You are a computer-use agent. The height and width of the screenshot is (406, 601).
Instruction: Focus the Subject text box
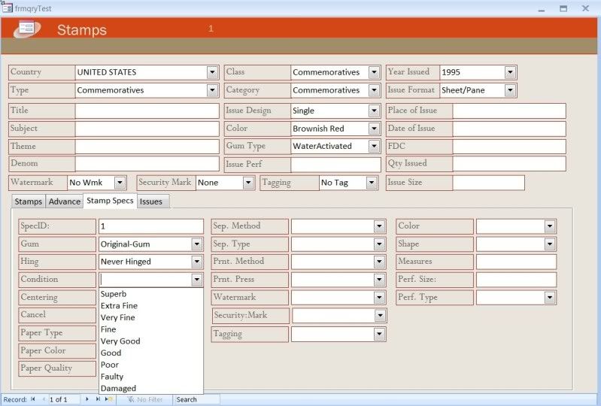click(147, 129)
